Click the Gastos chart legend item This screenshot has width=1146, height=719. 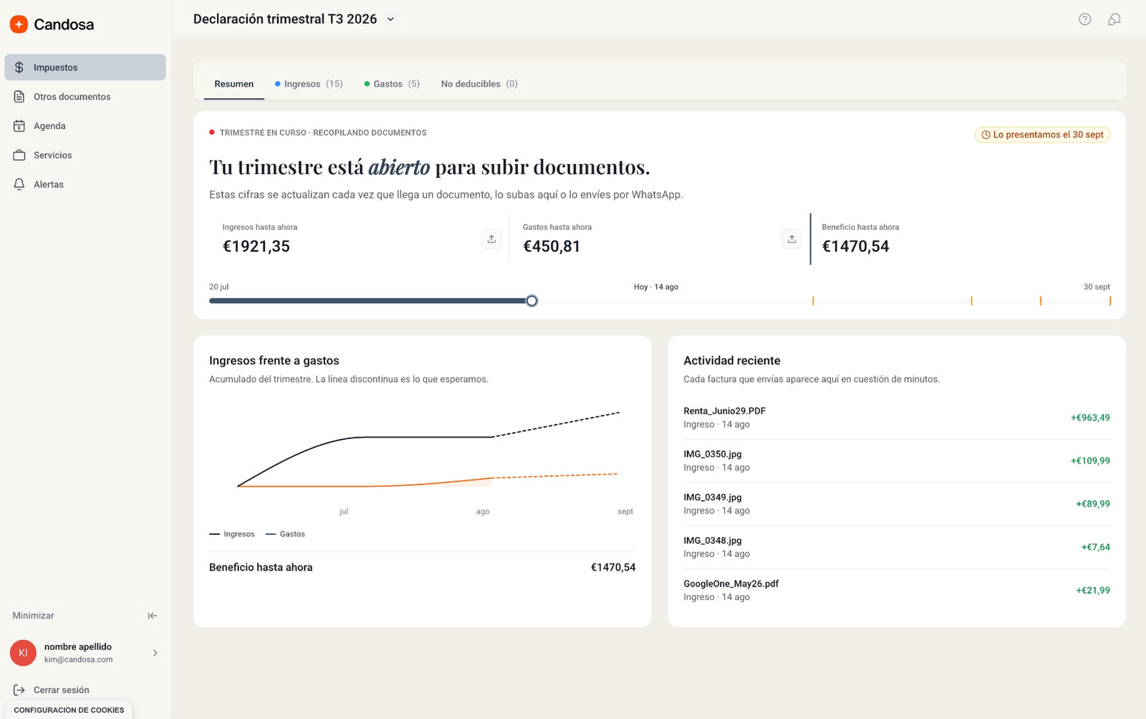pos(285,534)
